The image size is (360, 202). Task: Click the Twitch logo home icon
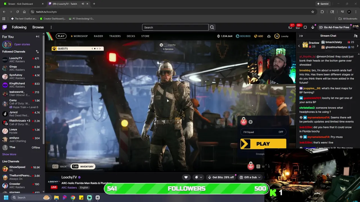tap(4, 27)
